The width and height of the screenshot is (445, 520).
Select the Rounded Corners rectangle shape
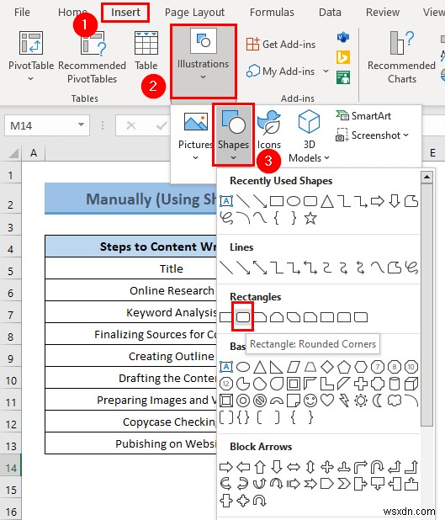(x=243, y=317)
